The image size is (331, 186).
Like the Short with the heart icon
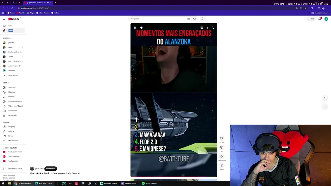coord(222,138)
